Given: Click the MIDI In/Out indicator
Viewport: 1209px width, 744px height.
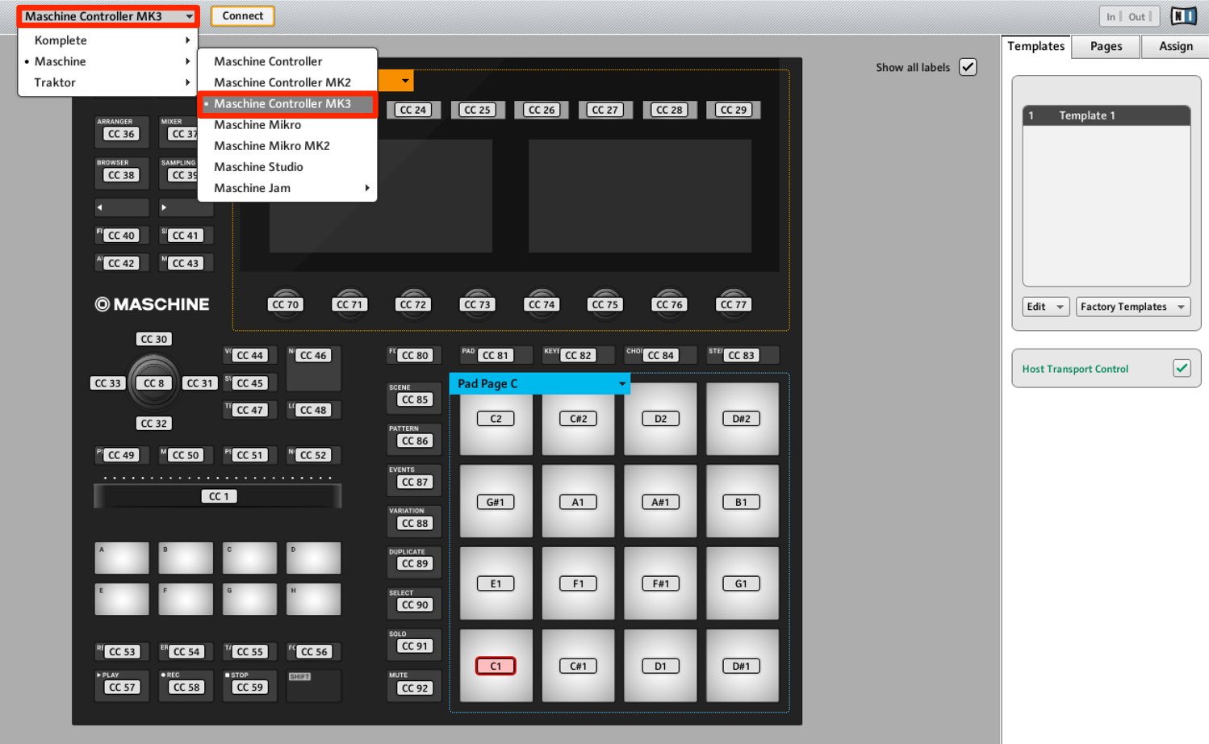Looking at the screenshot, I should [1129, 16].
